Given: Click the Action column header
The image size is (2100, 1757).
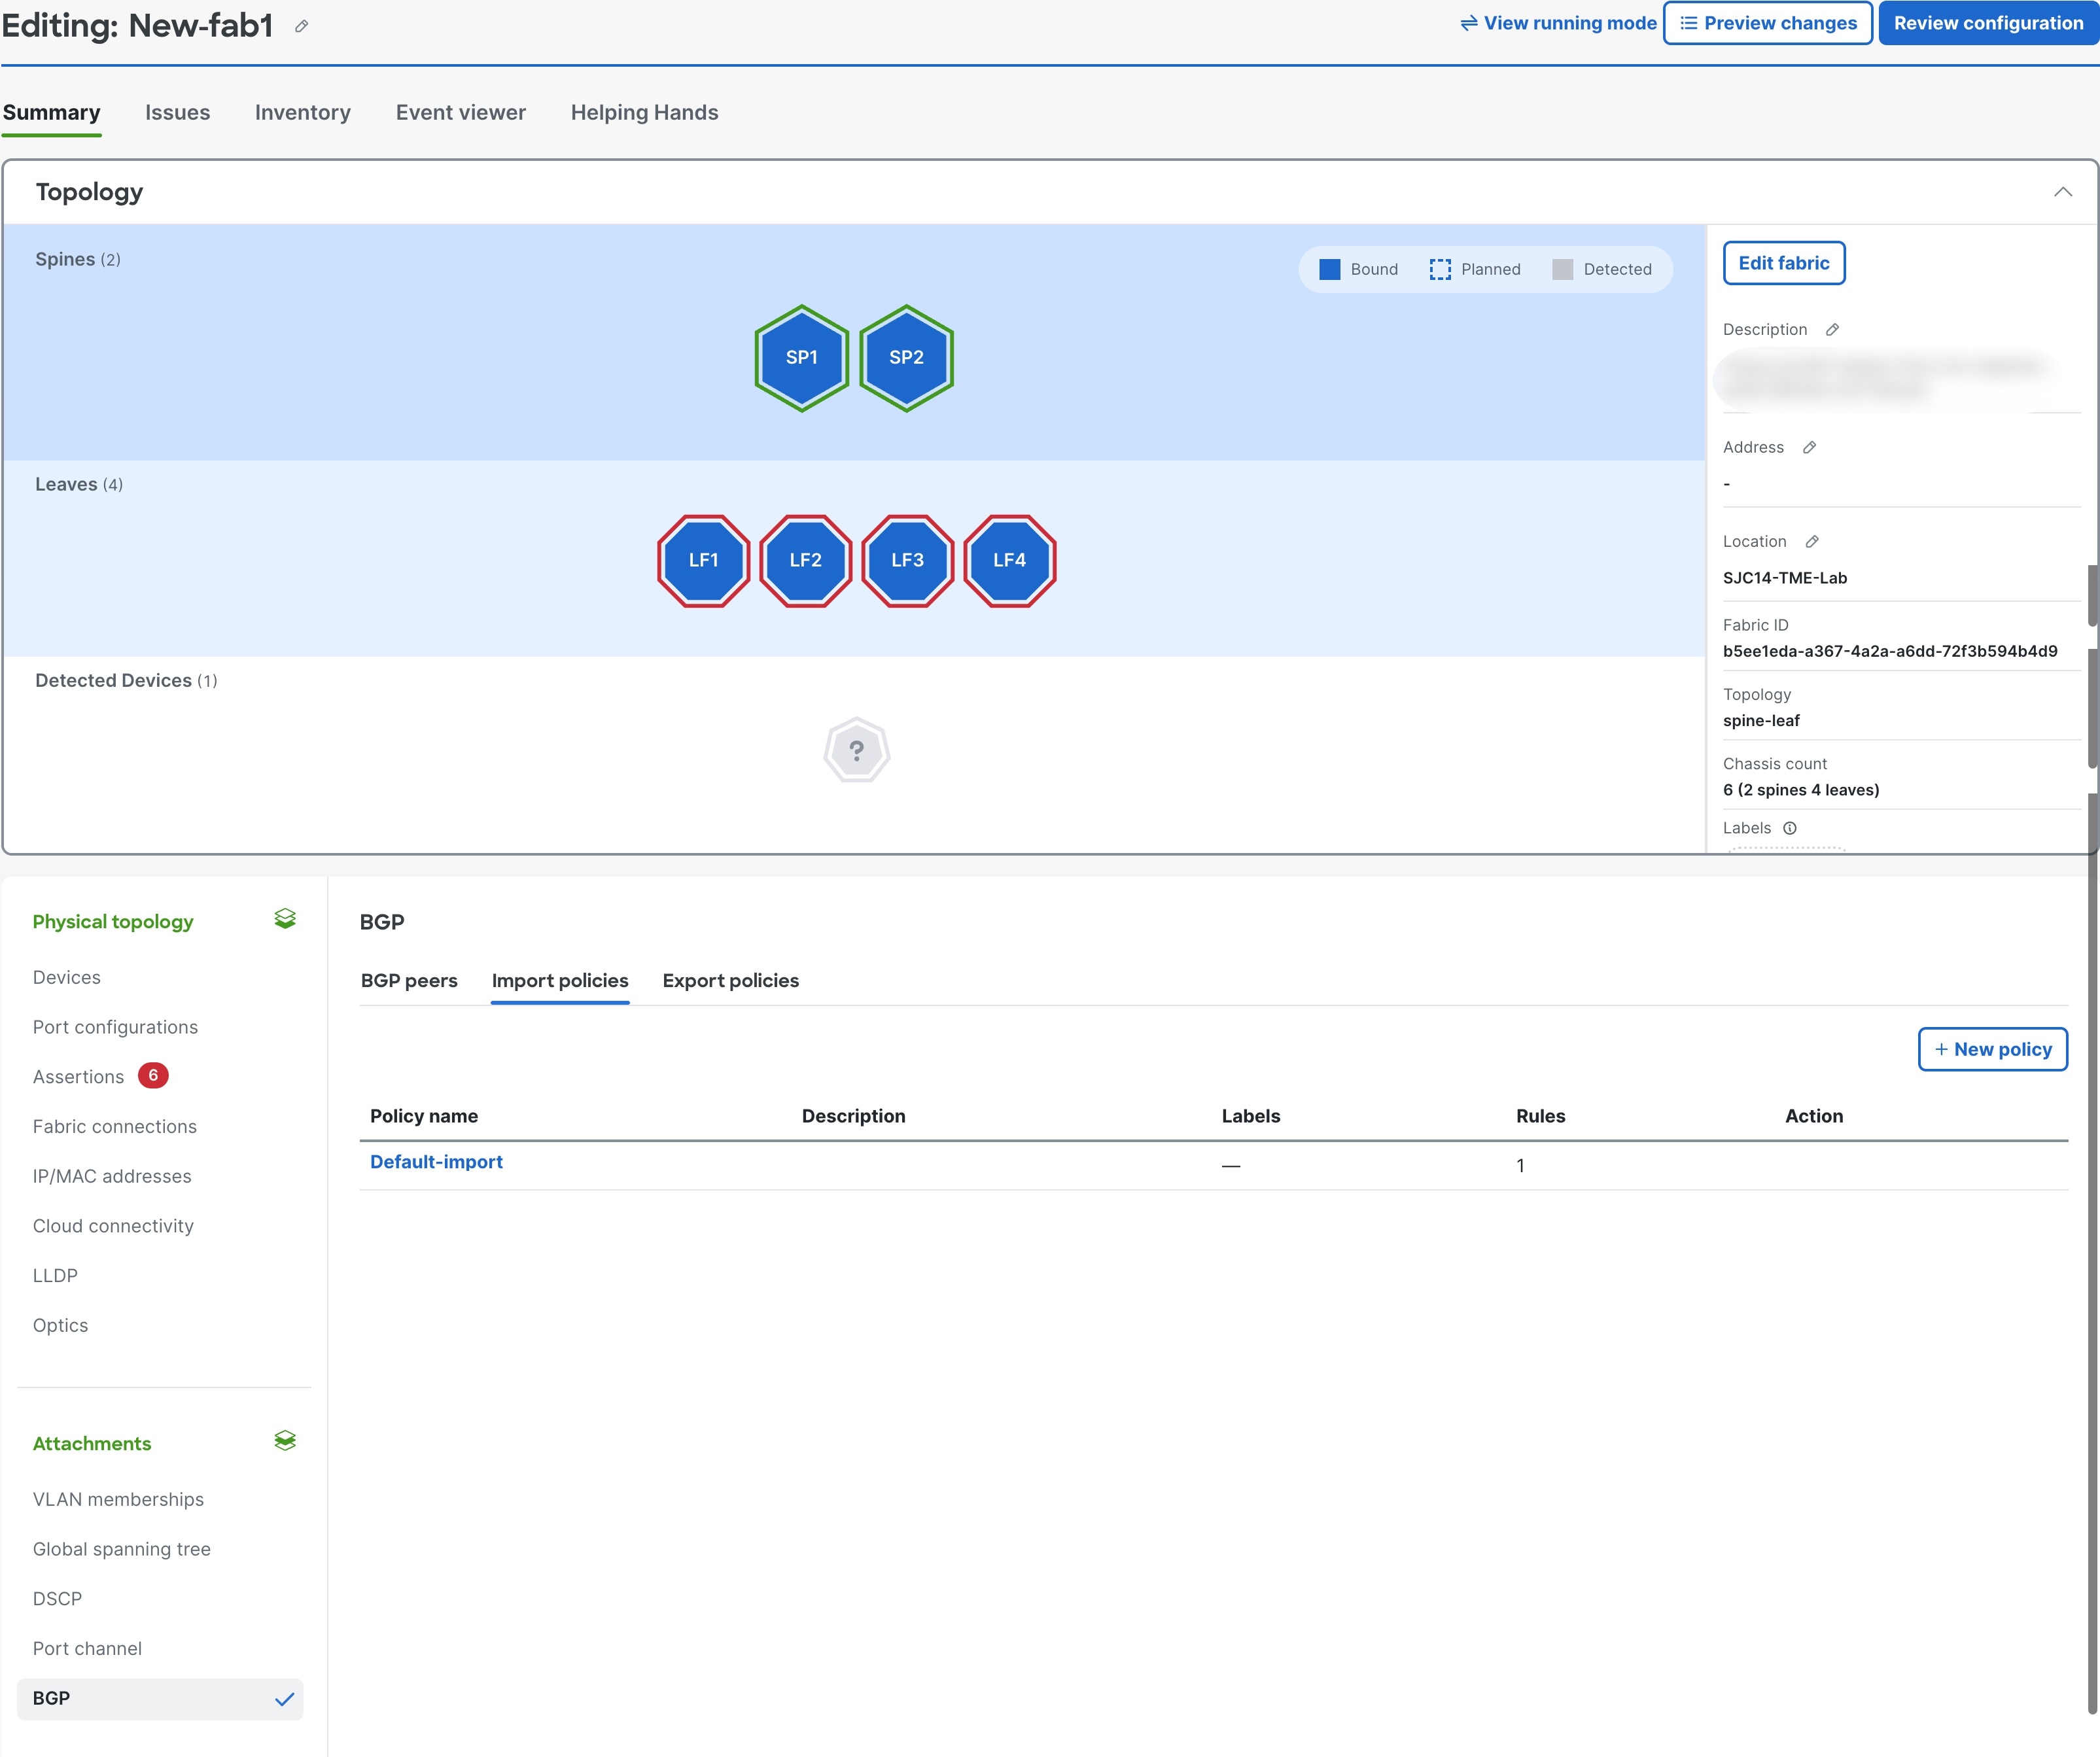Looking at the screenshot, I should pyautogui.click(x=1813, y=1116).
